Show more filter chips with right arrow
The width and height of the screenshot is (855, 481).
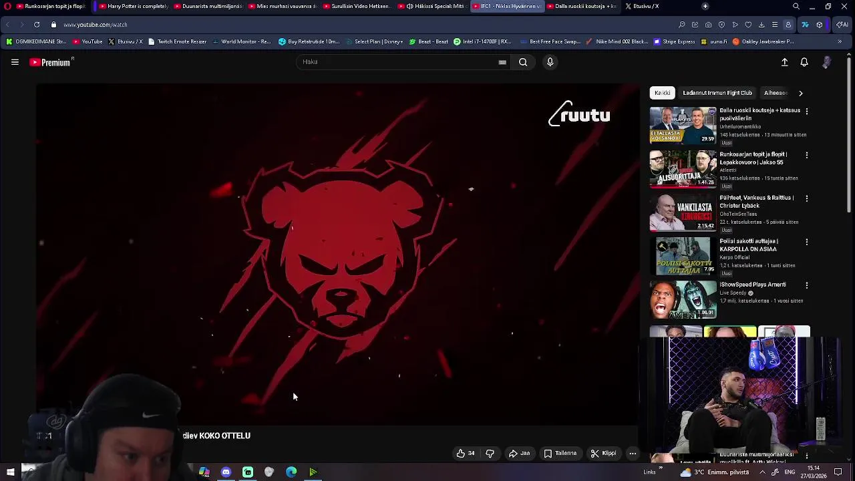pyautogui.click(x=800, y=93)
